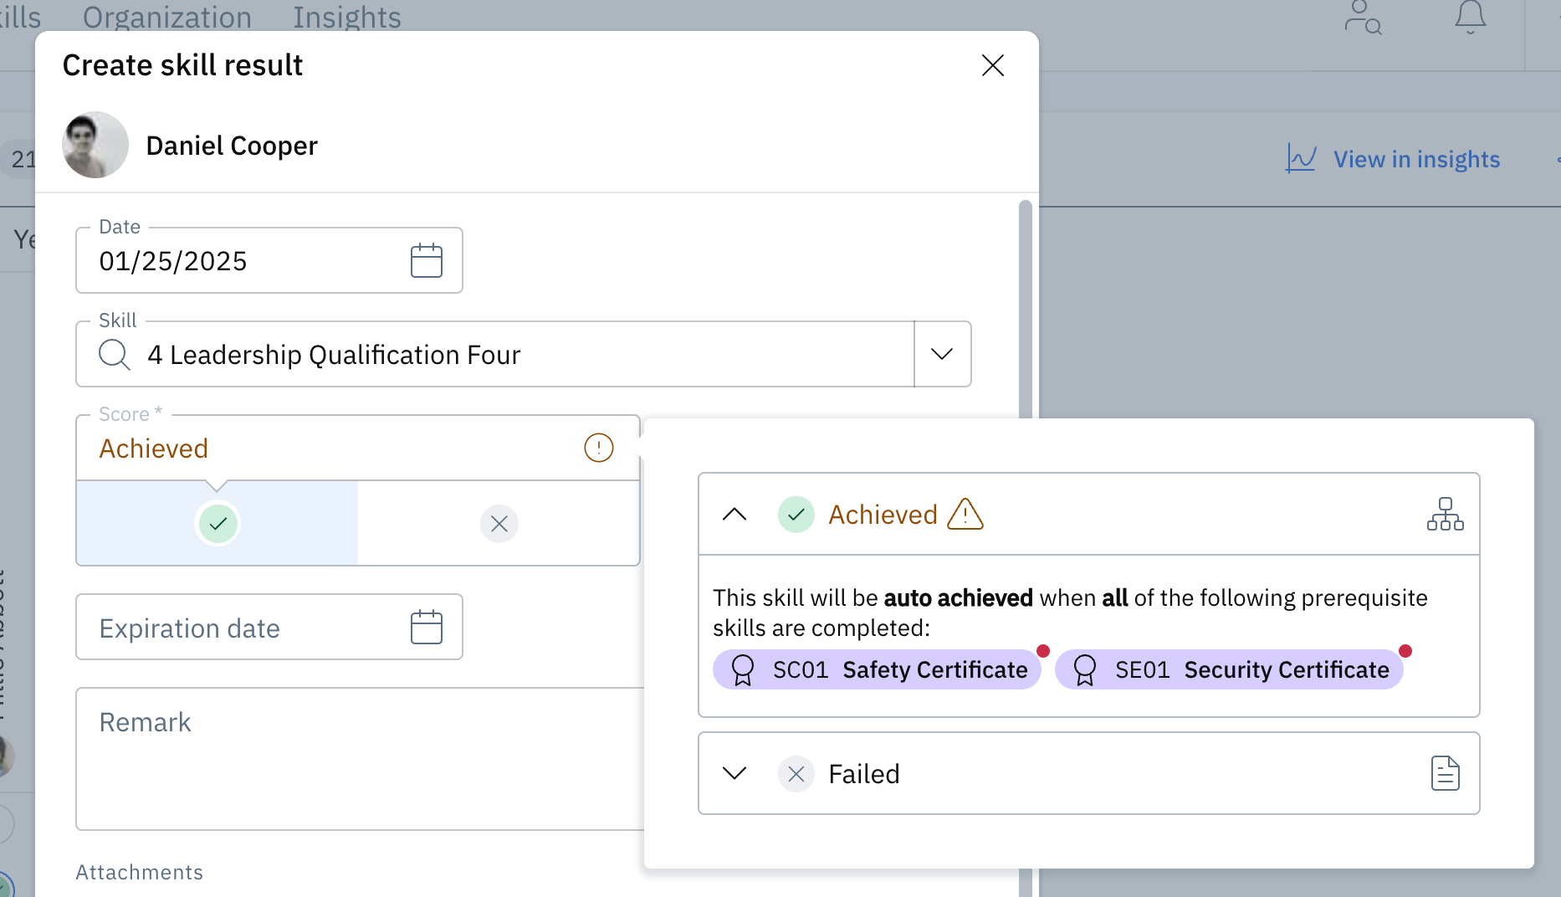Select the Achieved checkmark score option
This screenshot has width=1561, height=897.
pyautogui.click(x=218, y=524)
